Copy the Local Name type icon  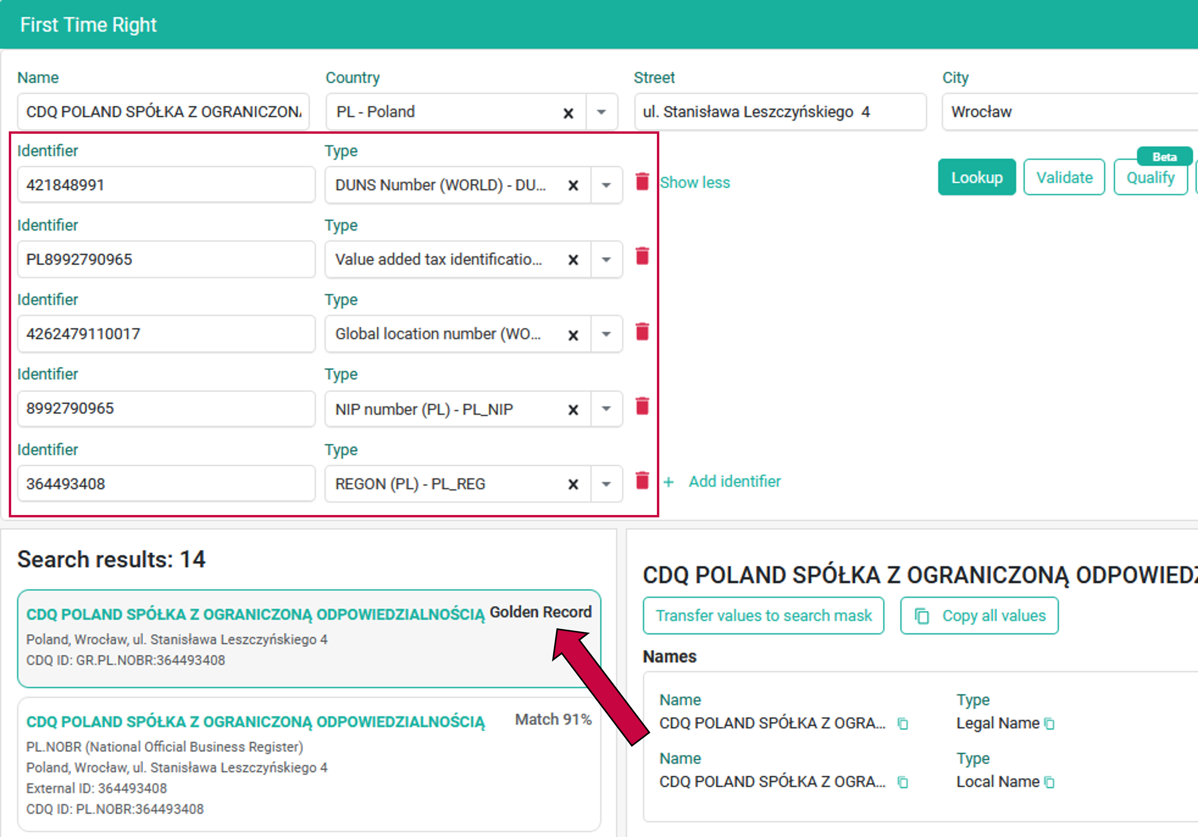[x=1049, y=782]
